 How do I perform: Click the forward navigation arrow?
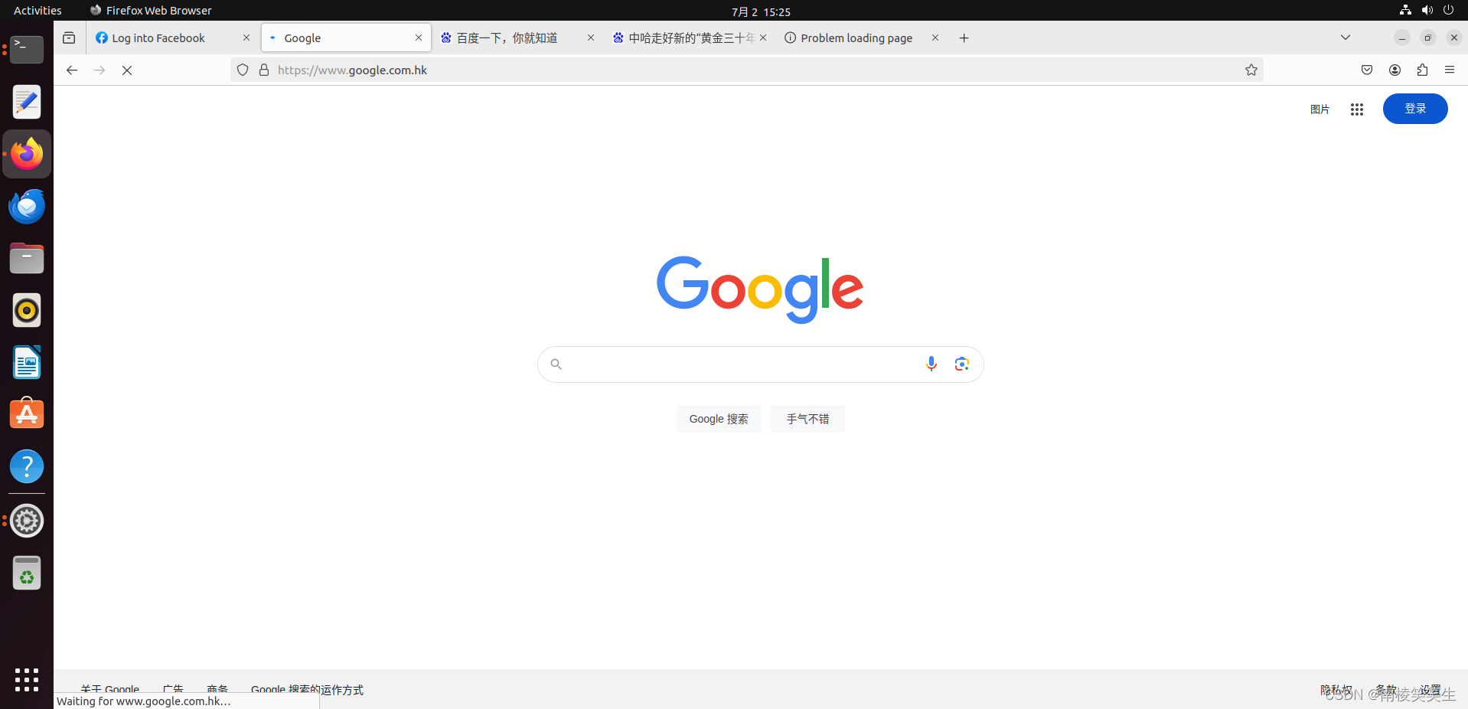(x=99, y=70)
